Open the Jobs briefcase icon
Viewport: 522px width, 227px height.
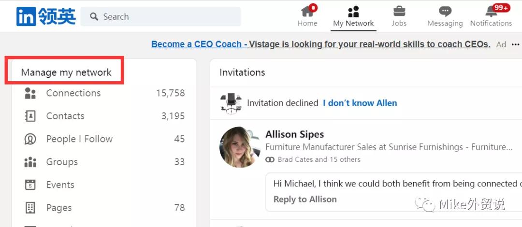pos(399,11)
